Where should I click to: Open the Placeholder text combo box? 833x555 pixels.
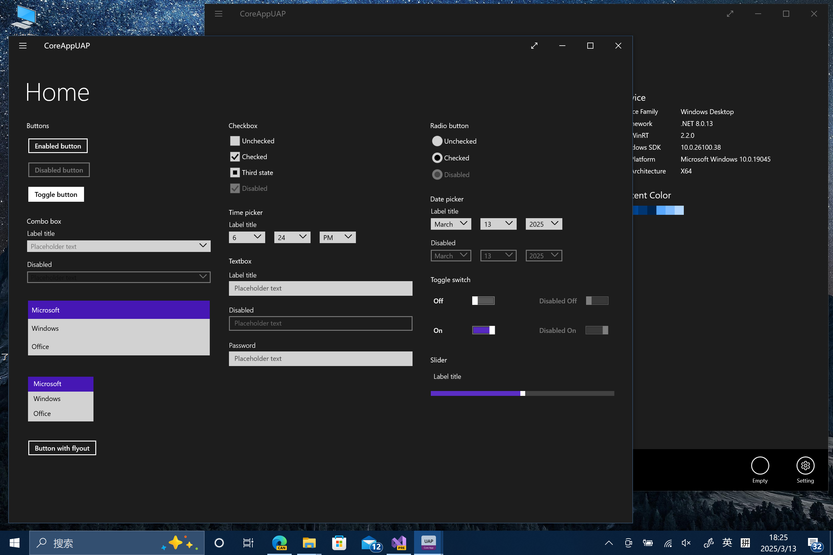pos(119,246)
